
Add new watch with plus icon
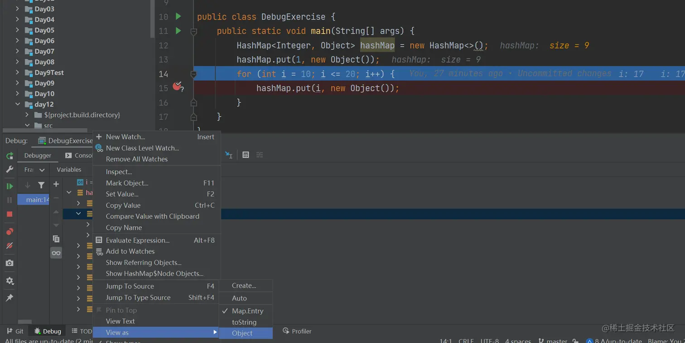coord(56,184)
